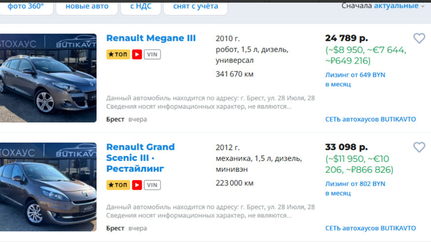Screen dimensions: 431x244
Task: Click the ТОП badge on Renault Megane III
Action: coord(118,54)
